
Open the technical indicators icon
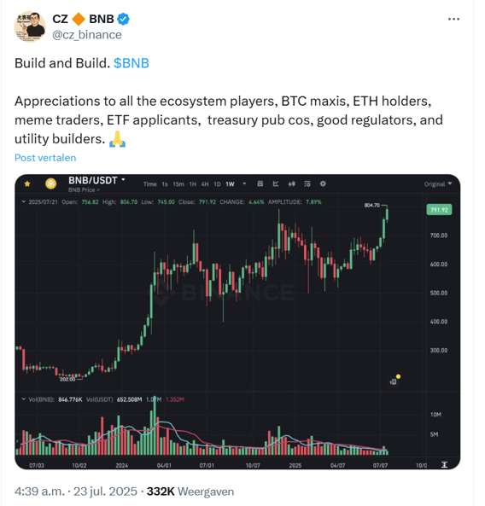coord(276,183)
